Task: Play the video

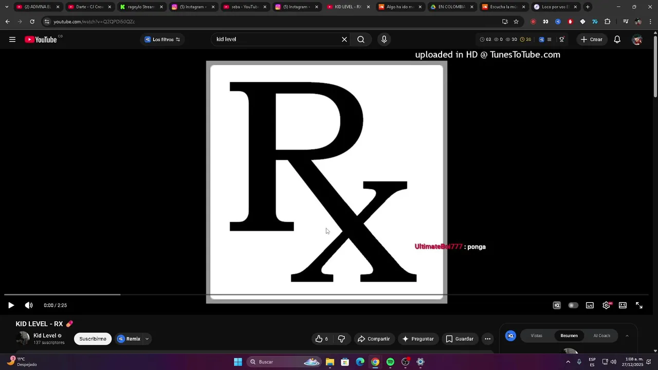Action: (x=11, y=305)
